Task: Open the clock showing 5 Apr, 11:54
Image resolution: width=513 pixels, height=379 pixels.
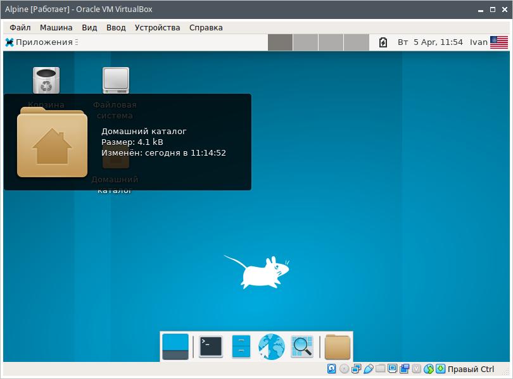Action: click(x=430, y=42)
